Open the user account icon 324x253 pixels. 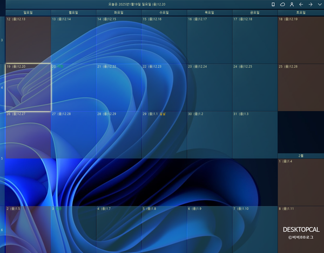(292, 4)
